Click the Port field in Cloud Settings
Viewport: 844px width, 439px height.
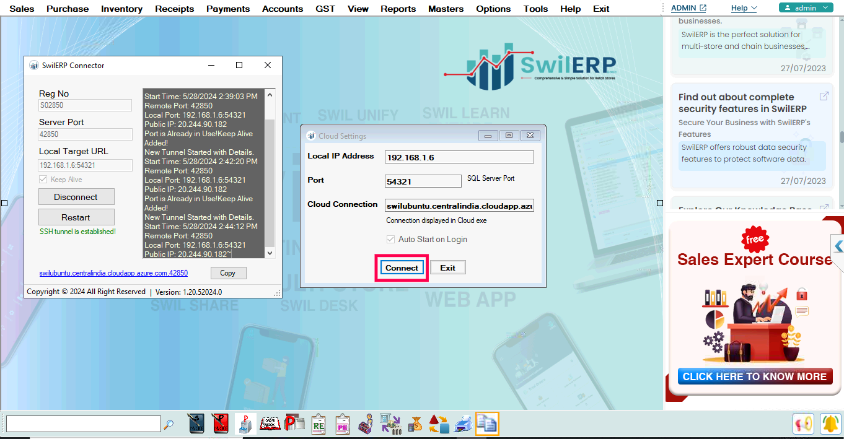point(423,181)
